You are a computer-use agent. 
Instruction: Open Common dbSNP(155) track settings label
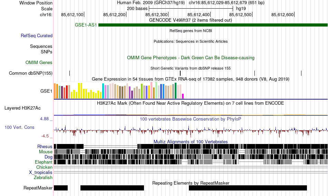(31, 73)
